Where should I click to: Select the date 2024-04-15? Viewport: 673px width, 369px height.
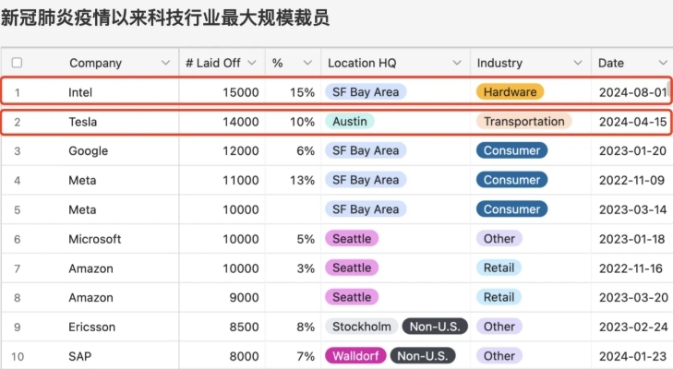pyautogui.click(x=632, y=122)
